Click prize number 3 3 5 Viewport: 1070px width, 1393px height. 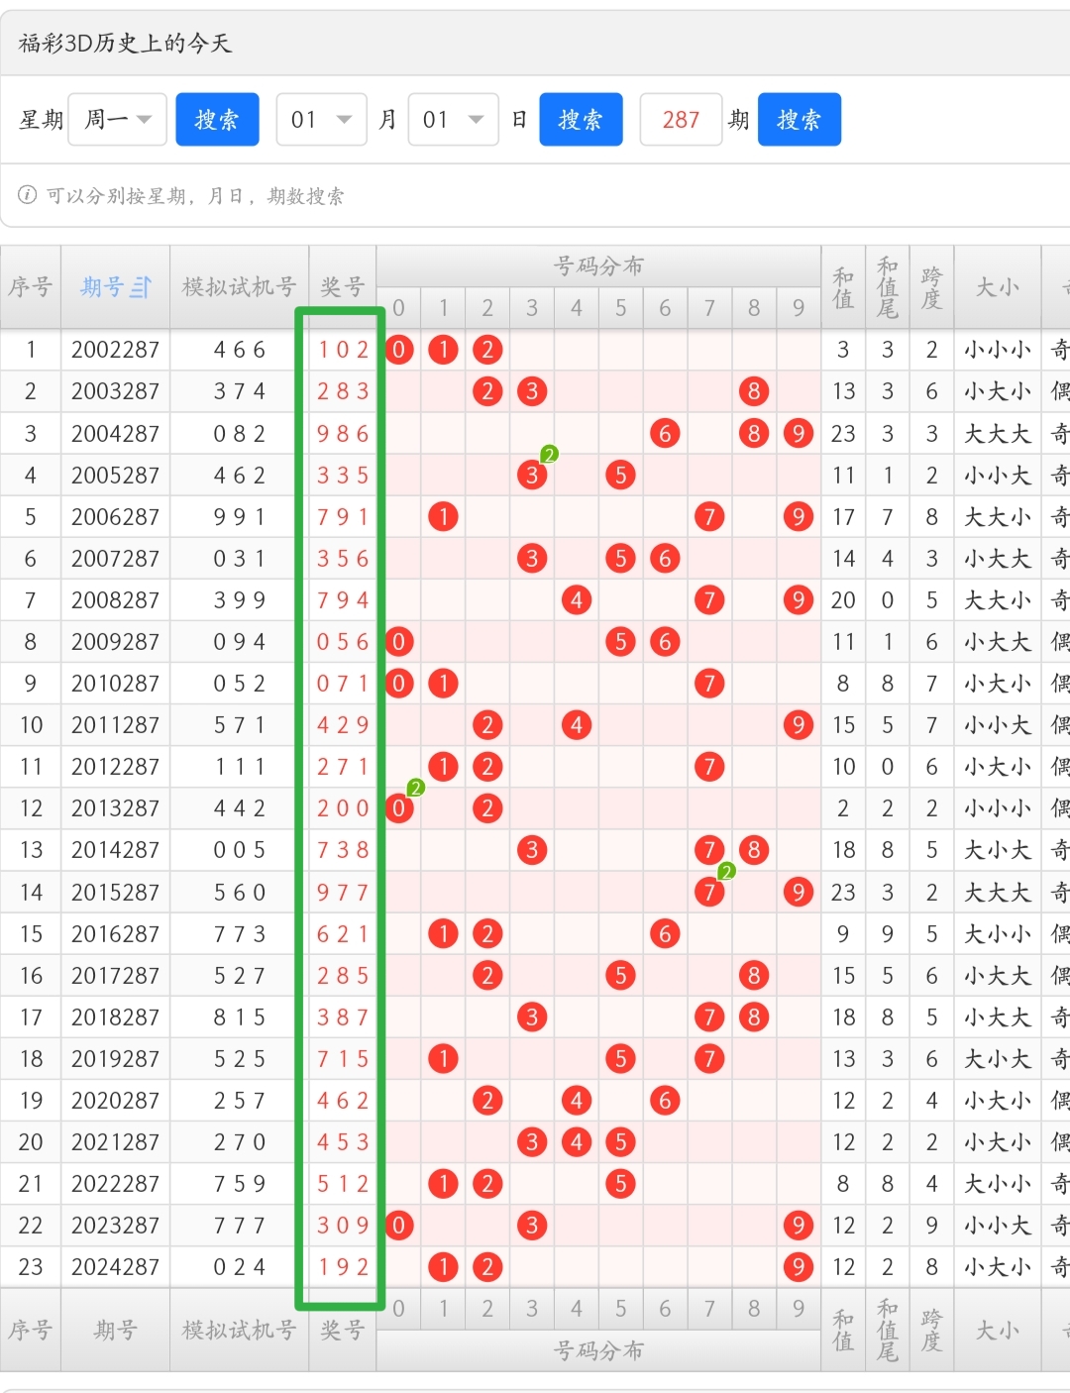point(343,476)
